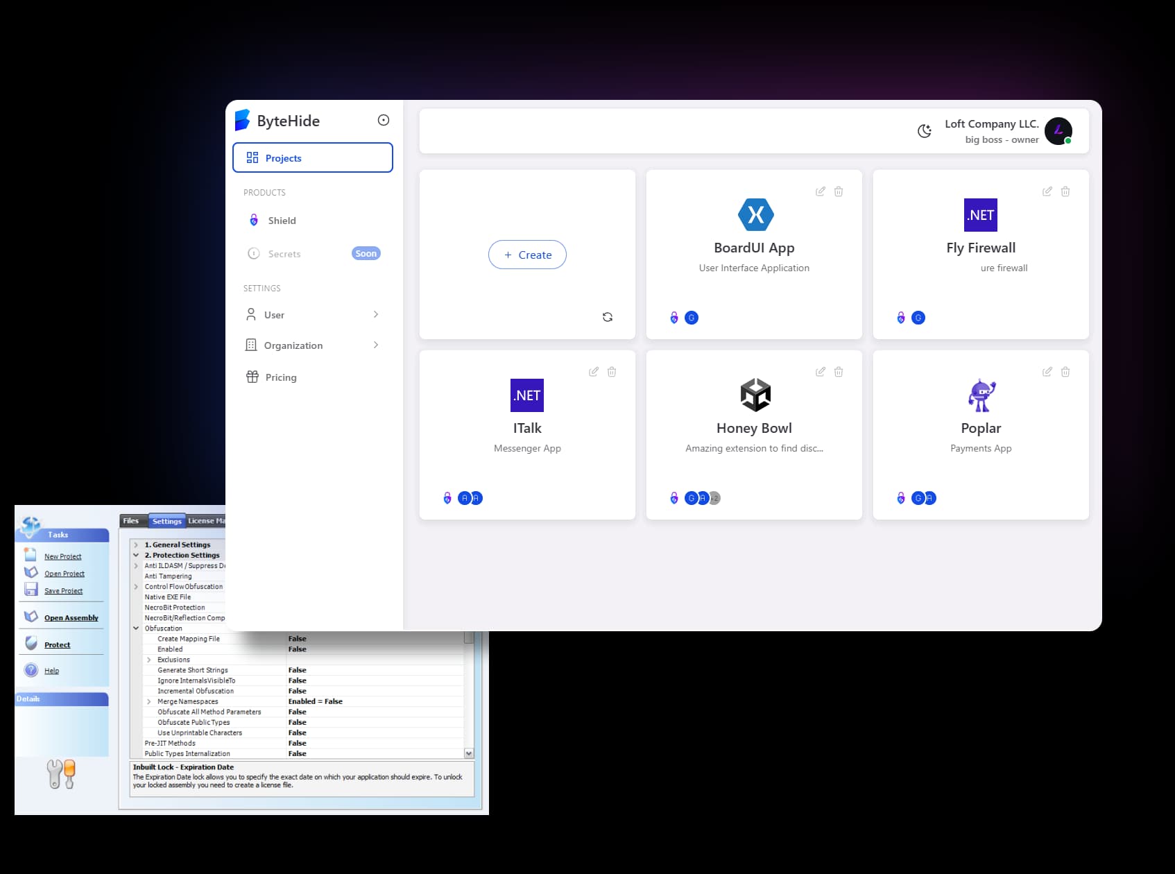Expand the Organization settings chevron
The height and width of the screenshot is (874, 1175).
pyautogui.click(x=376, y=345)
